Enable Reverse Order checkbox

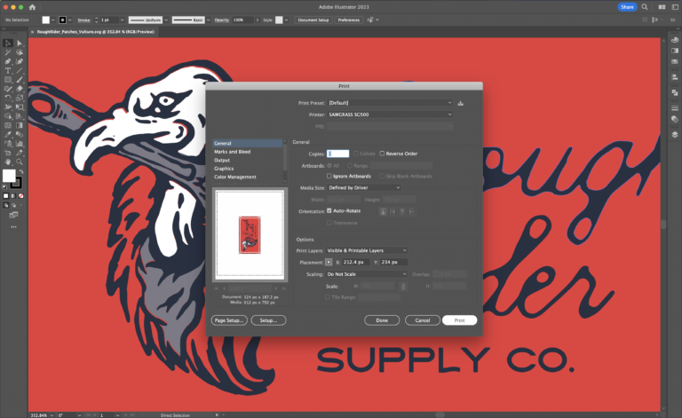[382, 154]
